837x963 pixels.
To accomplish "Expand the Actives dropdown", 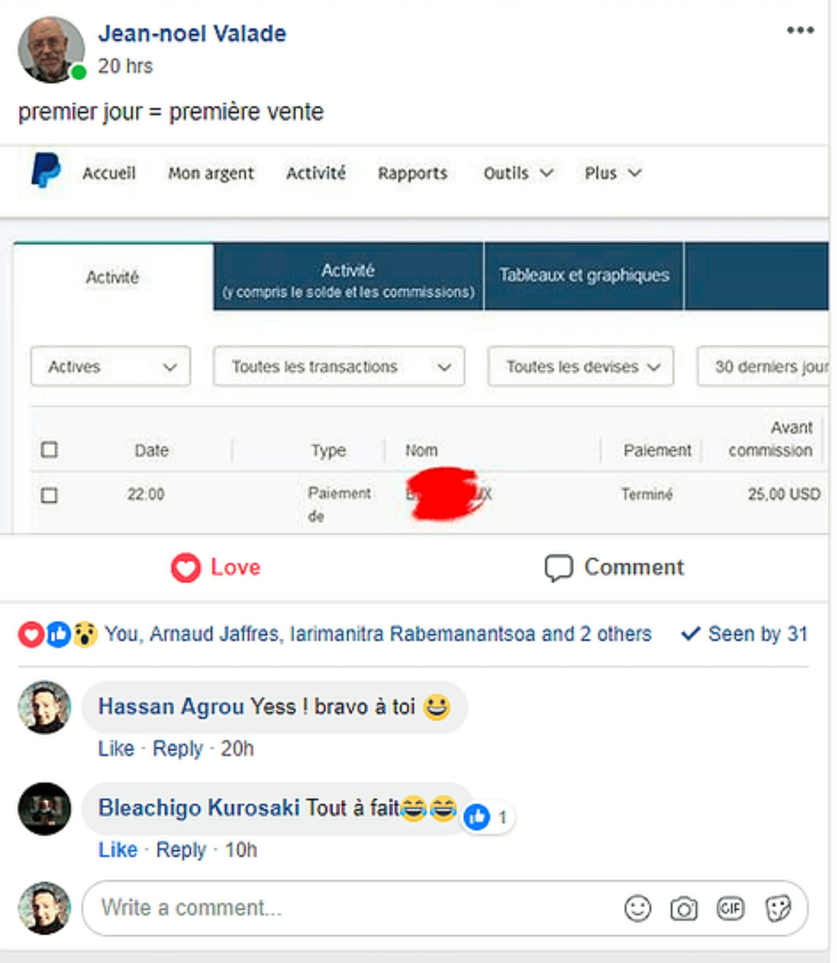I will [111, 366].
